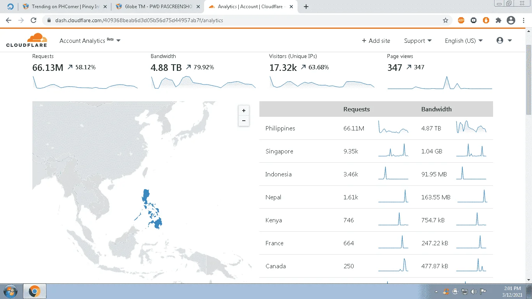The image size is (532, 299).
Task: Click the orange CCleaner tray icon
Action: pos(446,292)
